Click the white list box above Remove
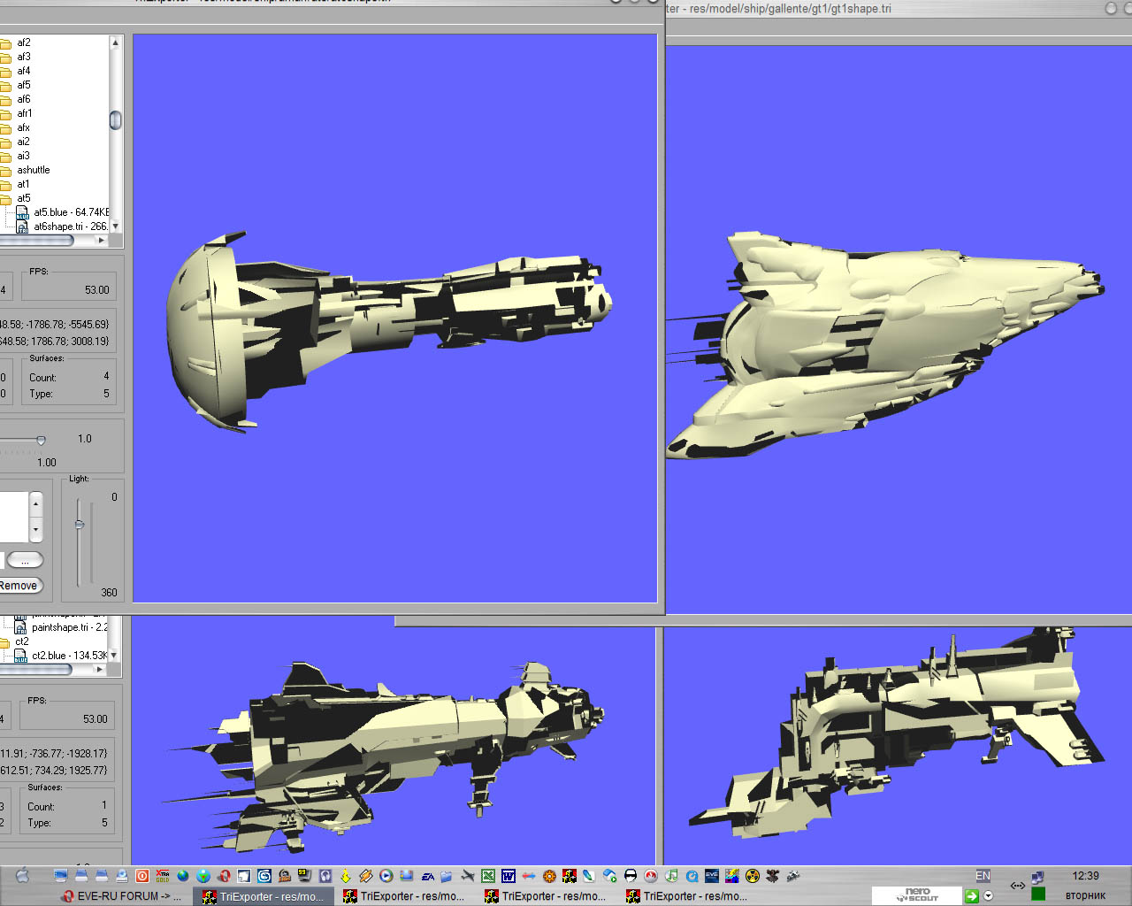Viewport: 1132px width, 906px height. click(x=15, y=518)
